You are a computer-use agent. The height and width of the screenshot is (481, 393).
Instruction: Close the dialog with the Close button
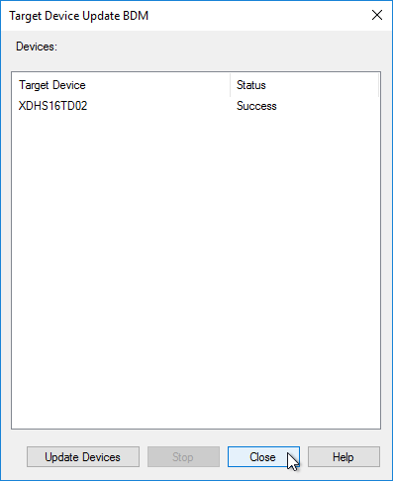coord(263,457)
